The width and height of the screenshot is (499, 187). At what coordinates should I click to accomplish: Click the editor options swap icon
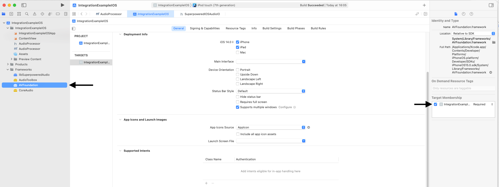coord(417,14)
